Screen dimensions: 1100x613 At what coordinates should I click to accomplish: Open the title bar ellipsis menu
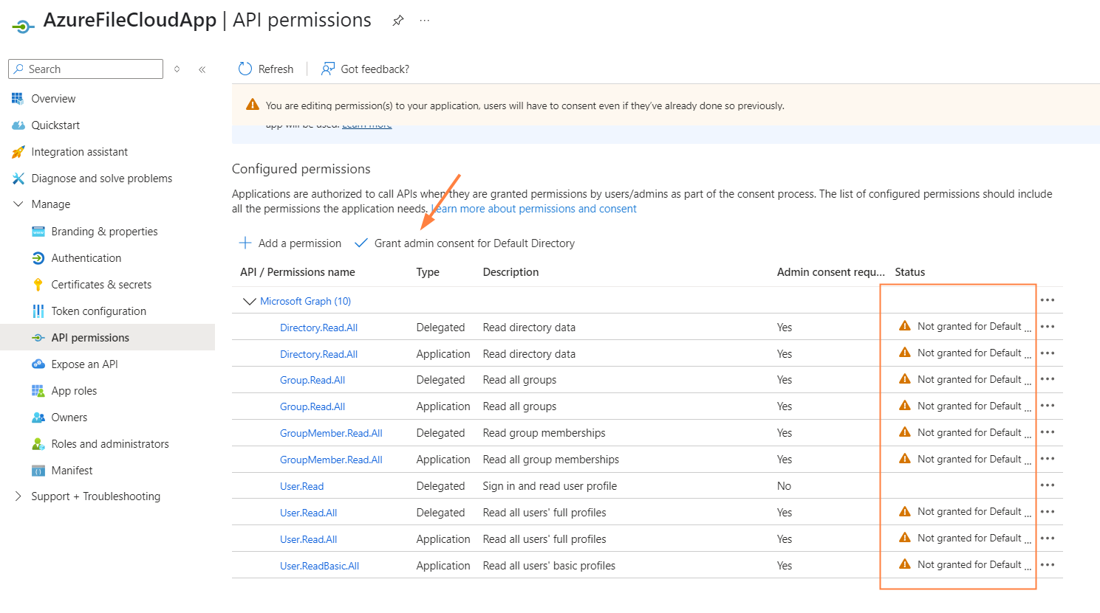click(x=425, y=21)
